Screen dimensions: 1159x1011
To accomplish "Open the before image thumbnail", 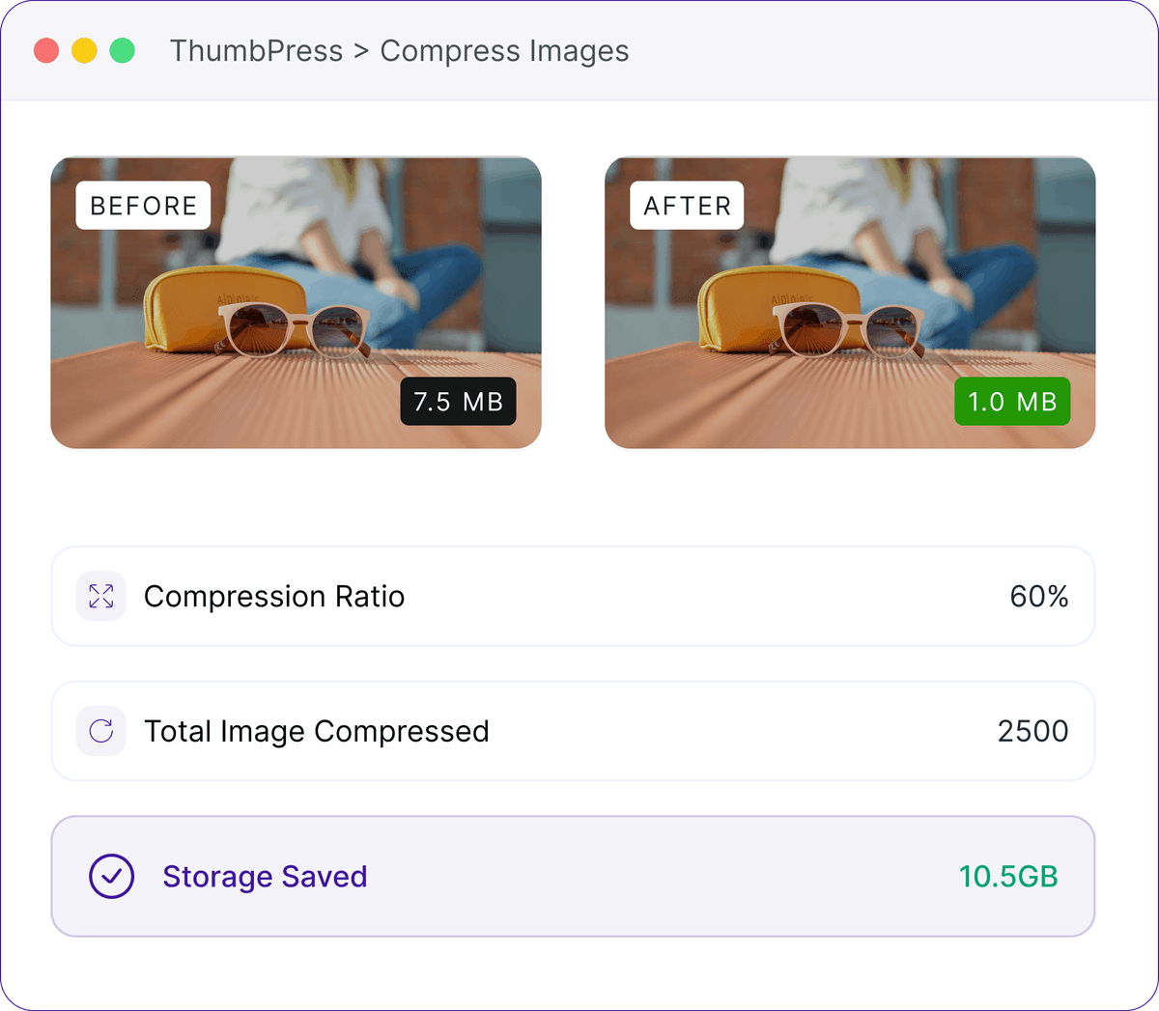I will 296,303.
